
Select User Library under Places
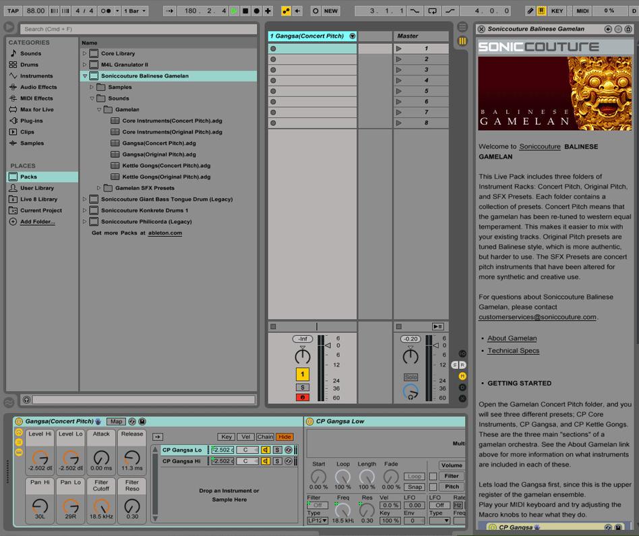[32, 188]
